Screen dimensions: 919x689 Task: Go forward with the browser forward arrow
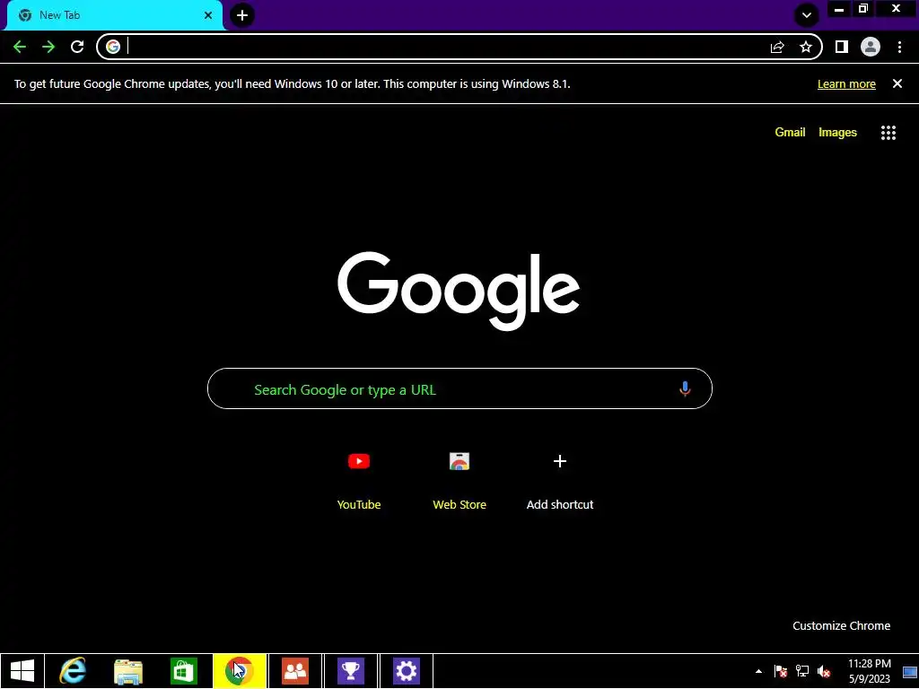click(48, 47)
